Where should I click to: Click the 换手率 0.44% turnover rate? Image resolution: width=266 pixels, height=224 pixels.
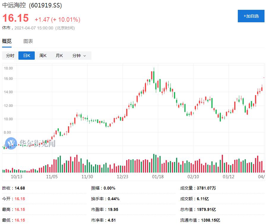click(114, 199)
